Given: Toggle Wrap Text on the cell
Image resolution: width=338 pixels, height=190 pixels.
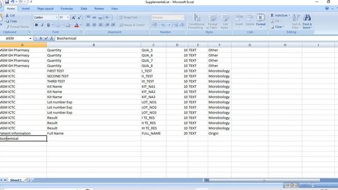Looking at the screenshot, I should [128, 17].
